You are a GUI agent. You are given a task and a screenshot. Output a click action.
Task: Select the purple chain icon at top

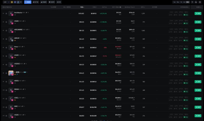(15, 2)
